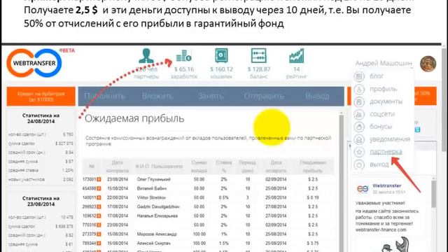Click the Сумма вклада column header
The height and width of the screenshot is (252, 448).
(199, 167)
